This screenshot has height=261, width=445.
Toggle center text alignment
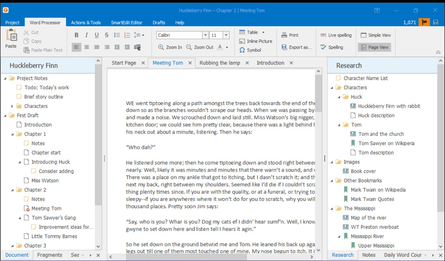pyautogui.click(x=87, y=47)
